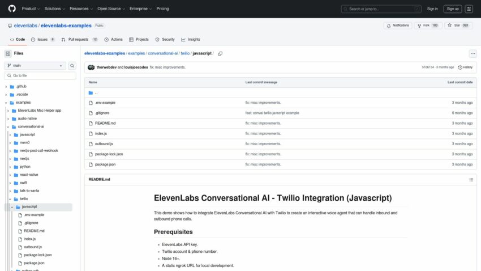The width and height of the screenshot is (481, 271).
Task: Open the Open Source menu
Action: coord(111,9)
